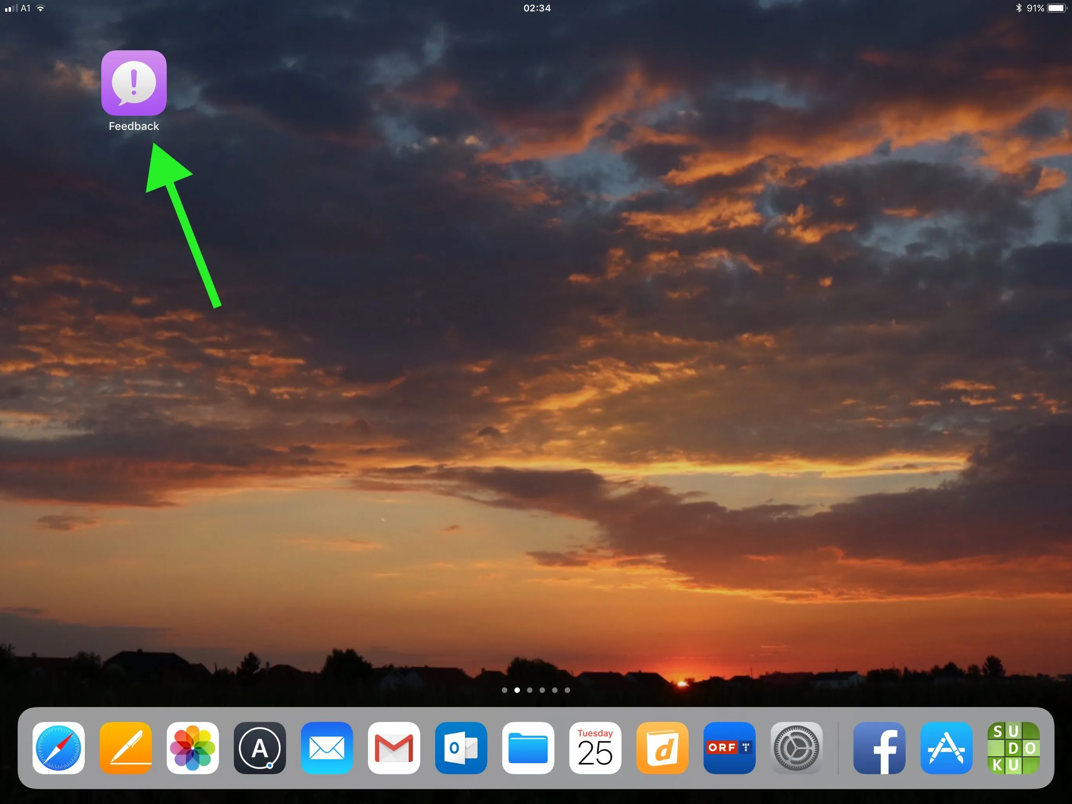Image resolution: width=1072 pixels, height=804 pixels.
Task: Open the circled A app icon
Action: pos(260,748)
